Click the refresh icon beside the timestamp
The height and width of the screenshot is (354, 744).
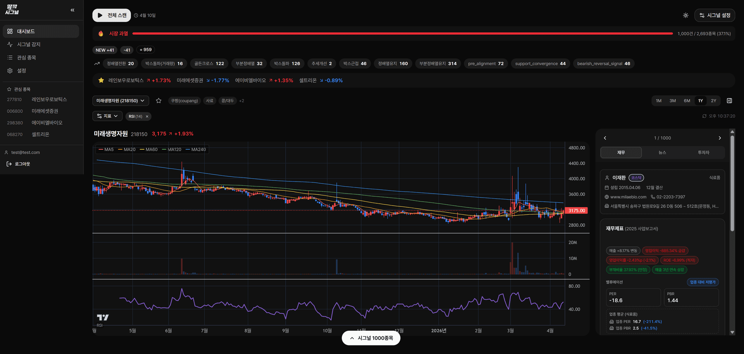[704, 116]
